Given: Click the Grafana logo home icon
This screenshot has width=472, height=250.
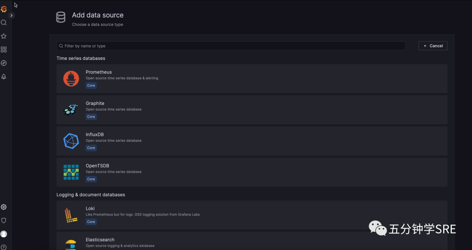Looking at the screenshot, I should 3,9.
